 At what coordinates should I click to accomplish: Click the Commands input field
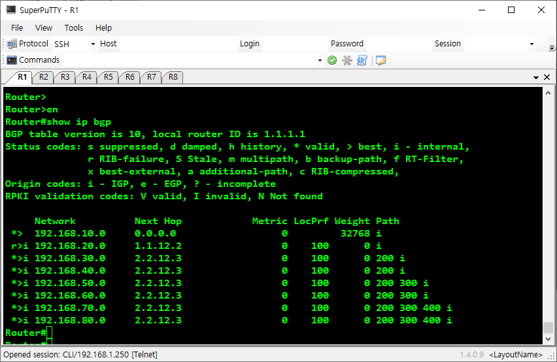(x=193, y=60)
